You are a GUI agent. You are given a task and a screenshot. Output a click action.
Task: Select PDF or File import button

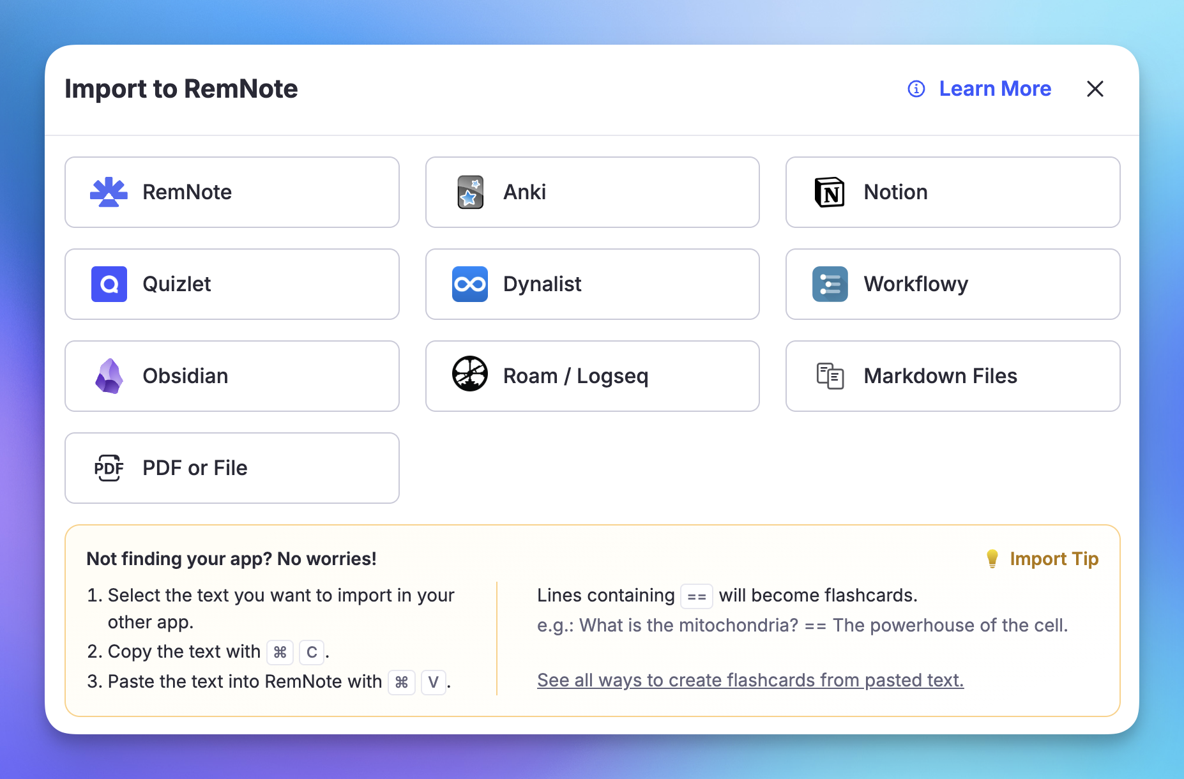[232, 468]
